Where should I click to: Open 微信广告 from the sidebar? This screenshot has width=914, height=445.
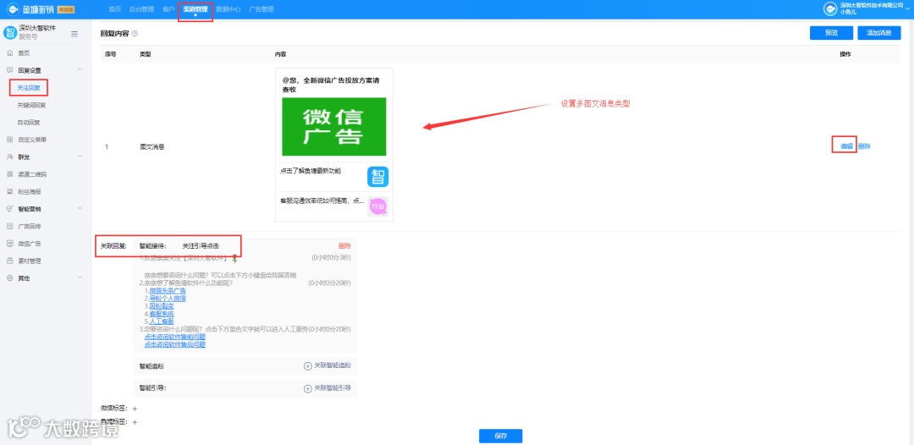coord(29,244)
